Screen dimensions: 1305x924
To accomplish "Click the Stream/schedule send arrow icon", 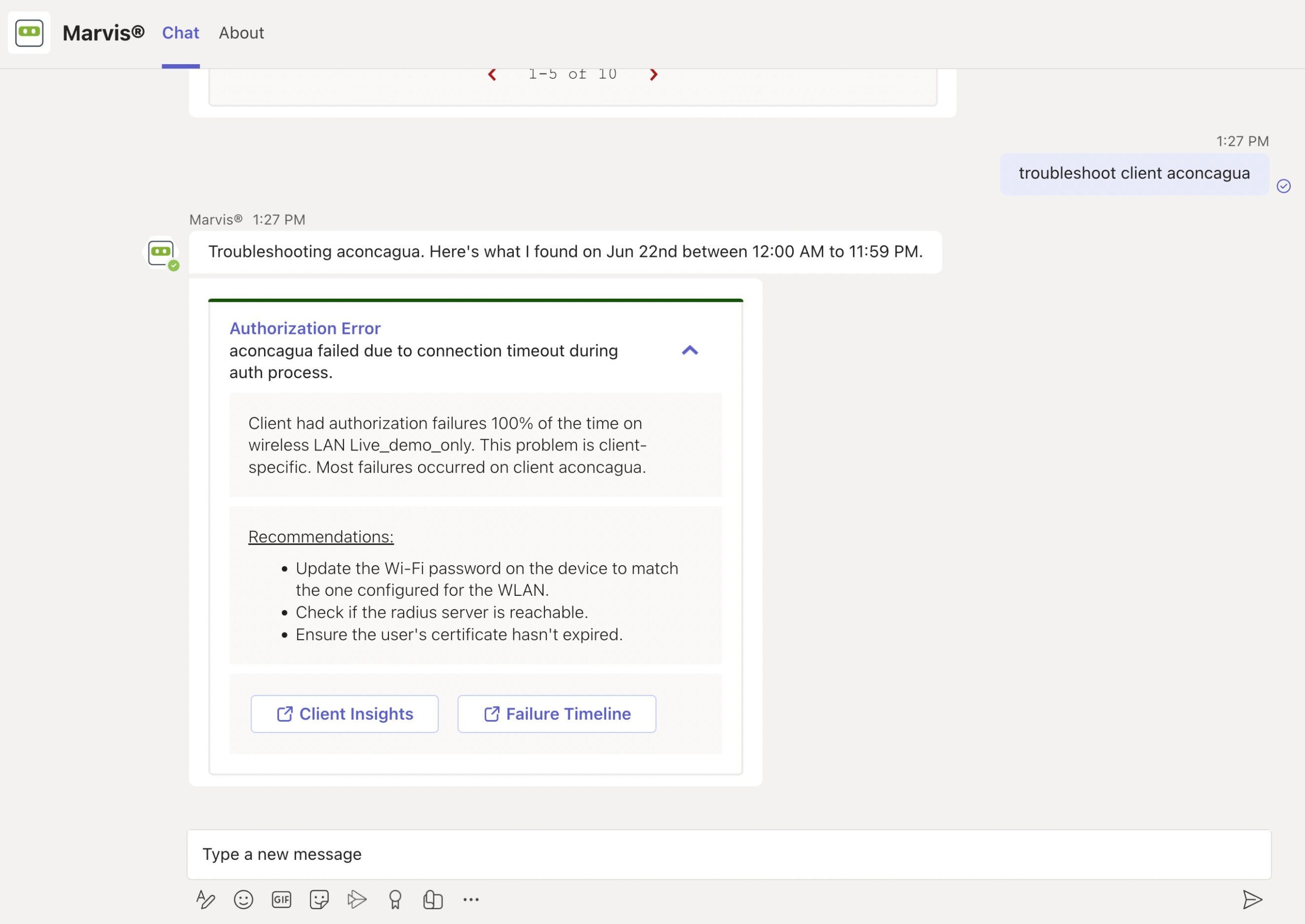I will click(357, 900).
